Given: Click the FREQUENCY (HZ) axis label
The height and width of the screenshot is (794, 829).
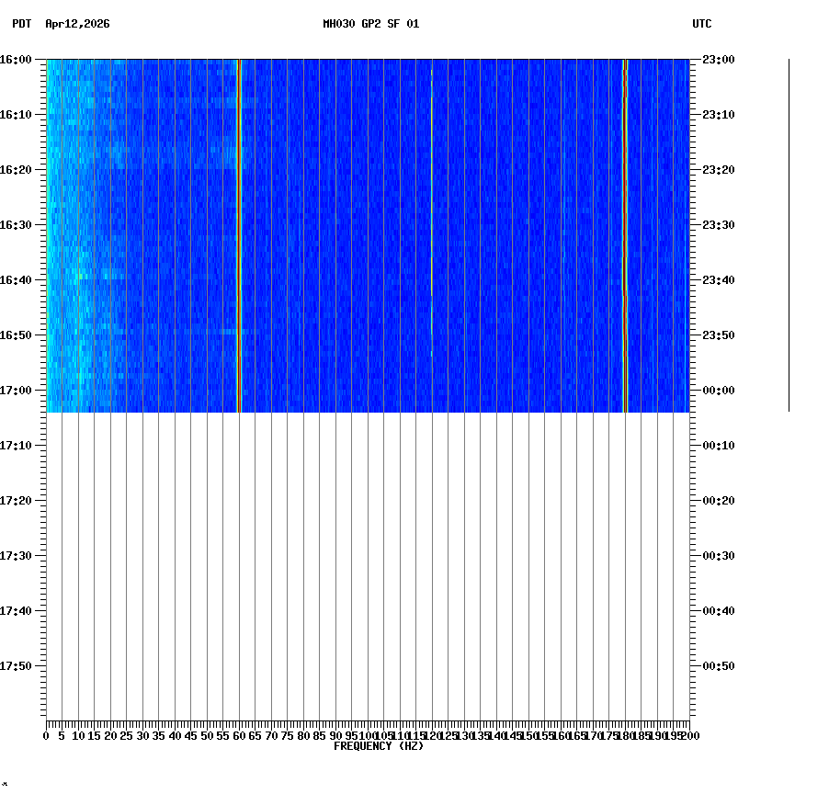Looking at the screenshot, I should pyautogui.click(x=378, y=746).
